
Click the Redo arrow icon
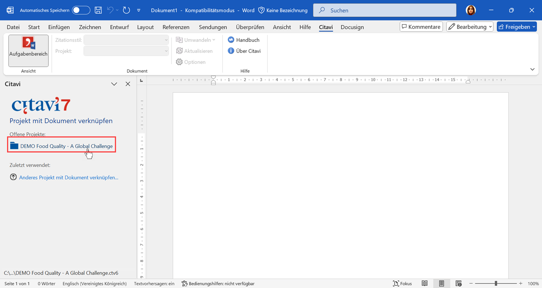pos(126,10)
